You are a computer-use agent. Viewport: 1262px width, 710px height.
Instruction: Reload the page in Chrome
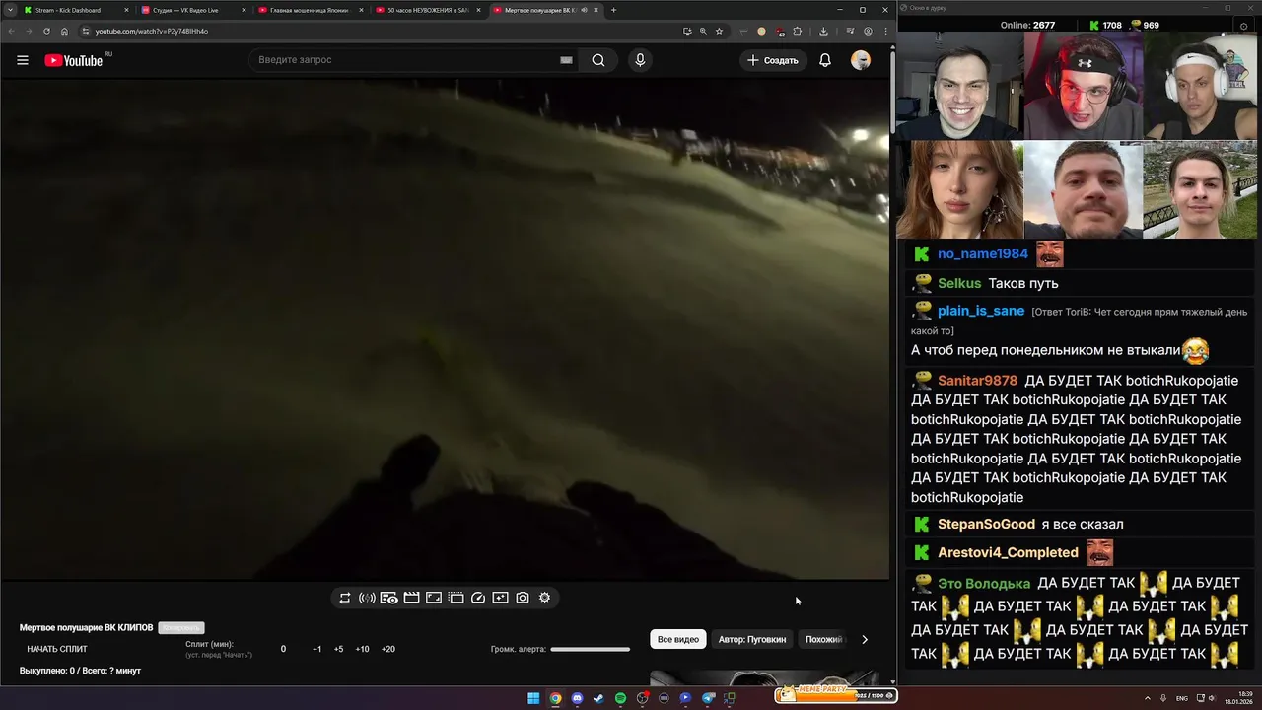coord(46,31)
